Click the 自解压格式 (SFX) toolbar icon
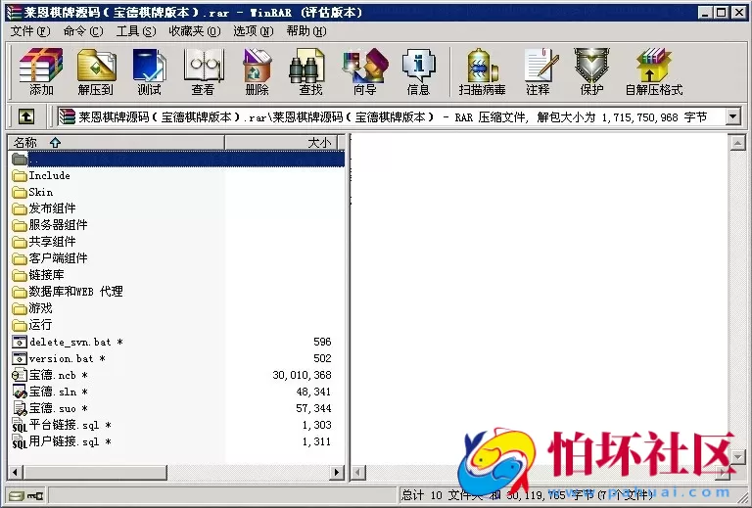Viewport: 752px width, 508px height. 653,71
